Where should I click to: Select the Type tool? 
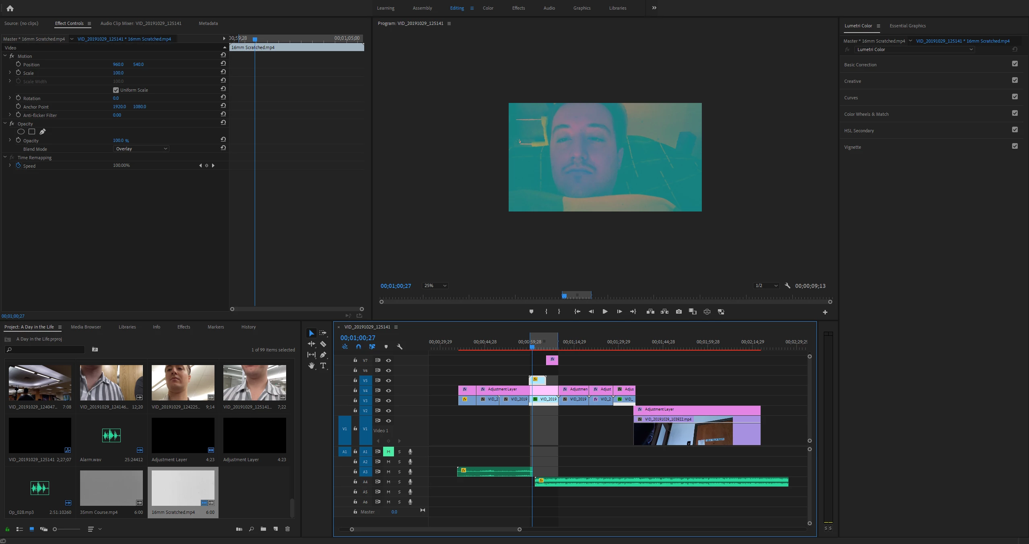click(323, 365)
